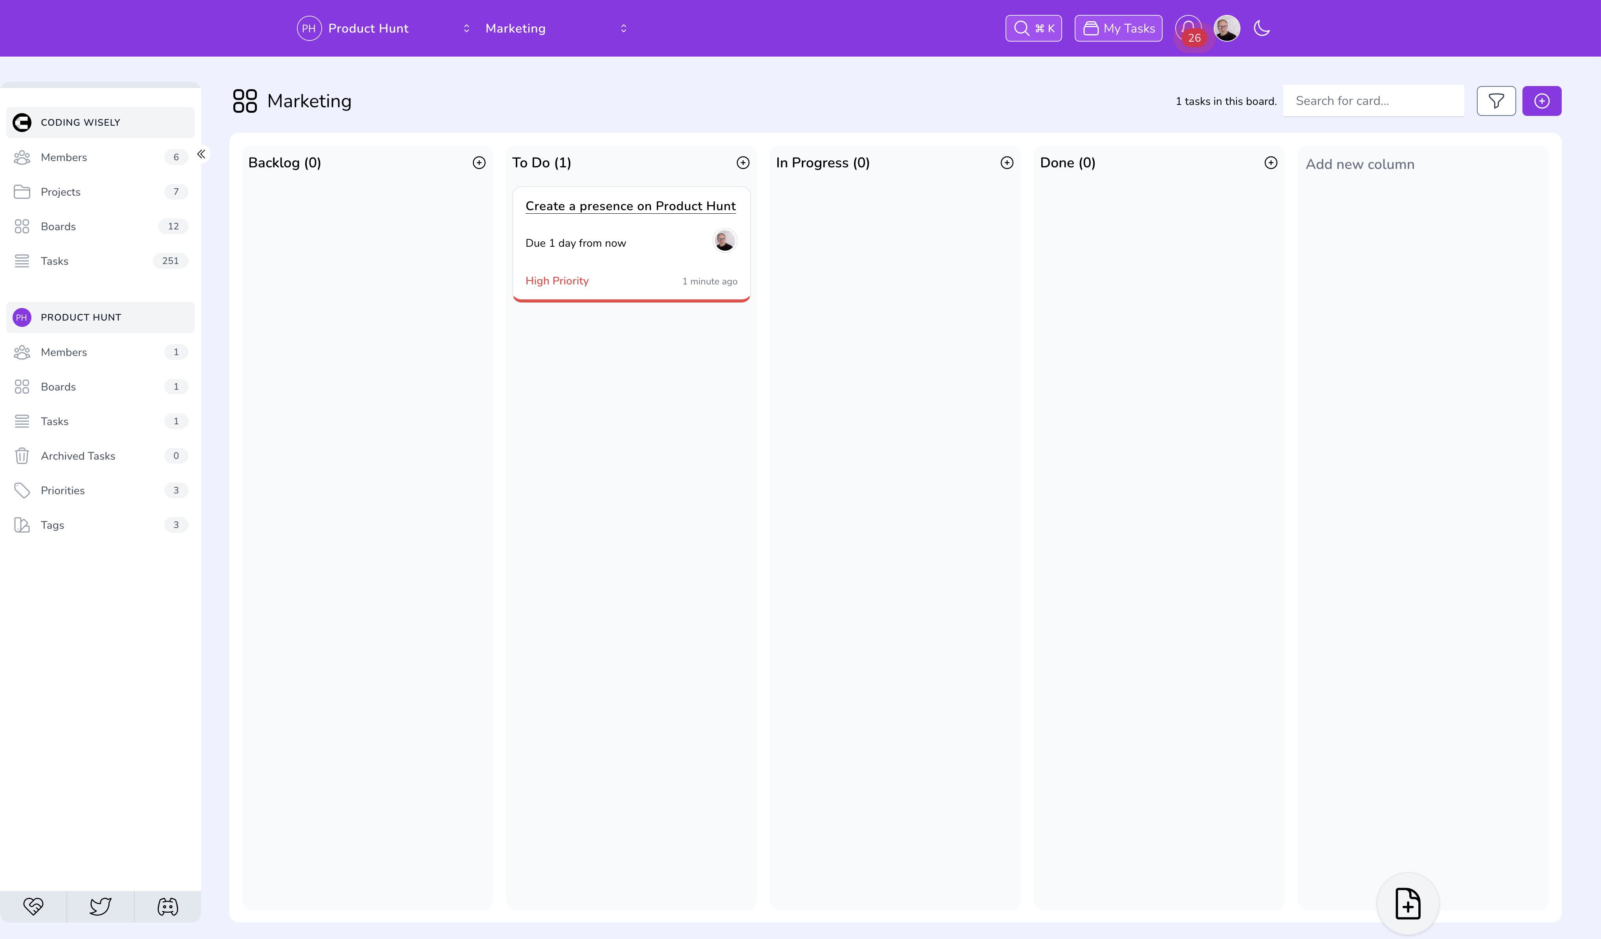Toggle dark mode with the moon icon
This screenshot has height=939, width=1601.
click(1262, 29)
